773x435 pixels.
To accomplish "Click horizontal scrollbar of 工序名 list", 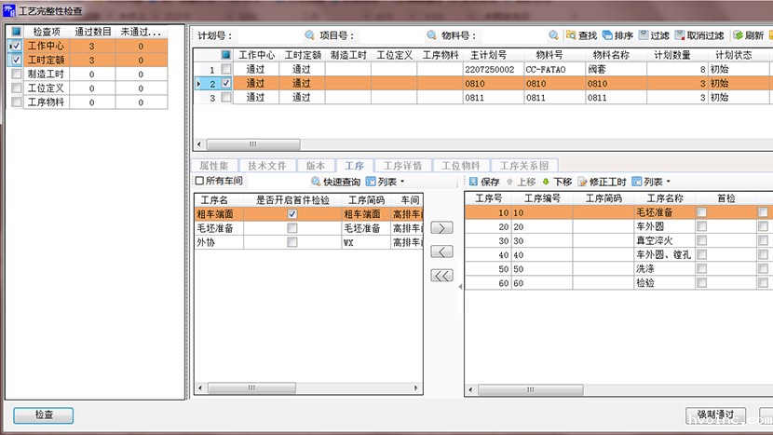I will 251,388.
